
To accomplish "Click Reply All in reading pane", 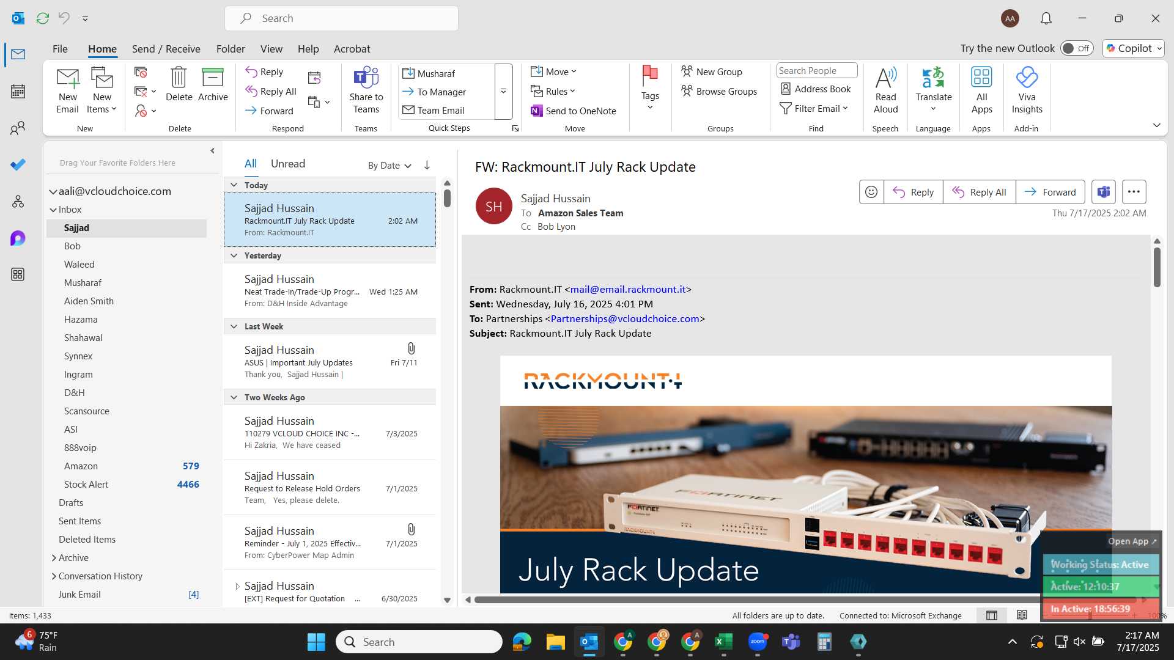I will 980,192.
